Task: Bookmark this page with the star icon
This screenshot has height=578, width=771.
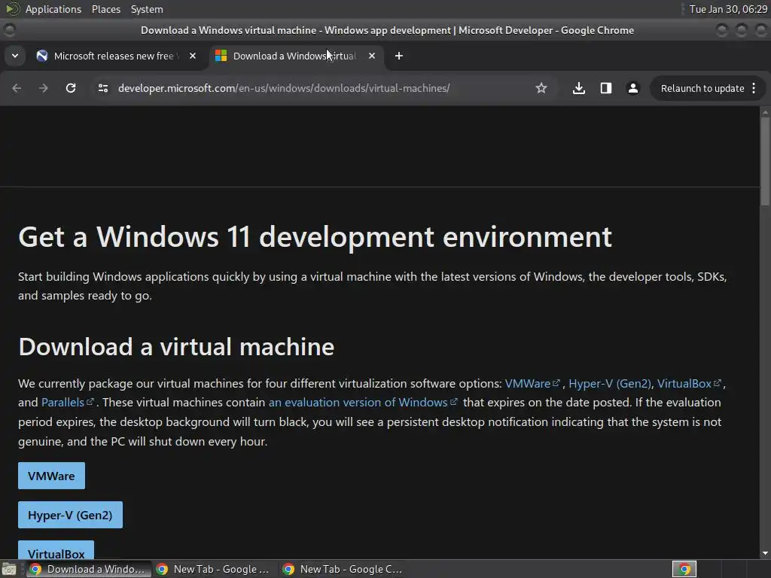Action: click(x=541, y=88)
